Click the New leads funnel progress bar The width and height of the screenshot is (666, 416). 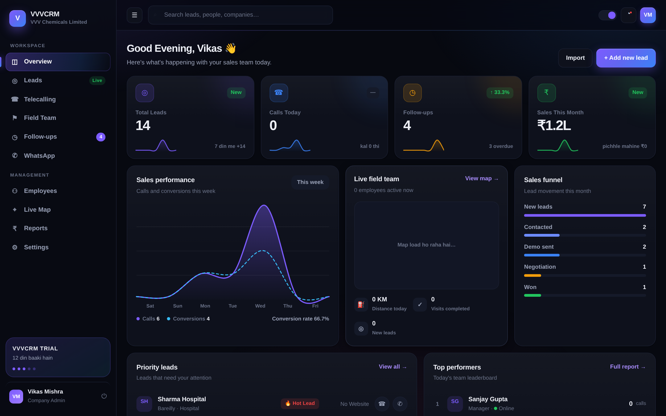click(585, 215)
